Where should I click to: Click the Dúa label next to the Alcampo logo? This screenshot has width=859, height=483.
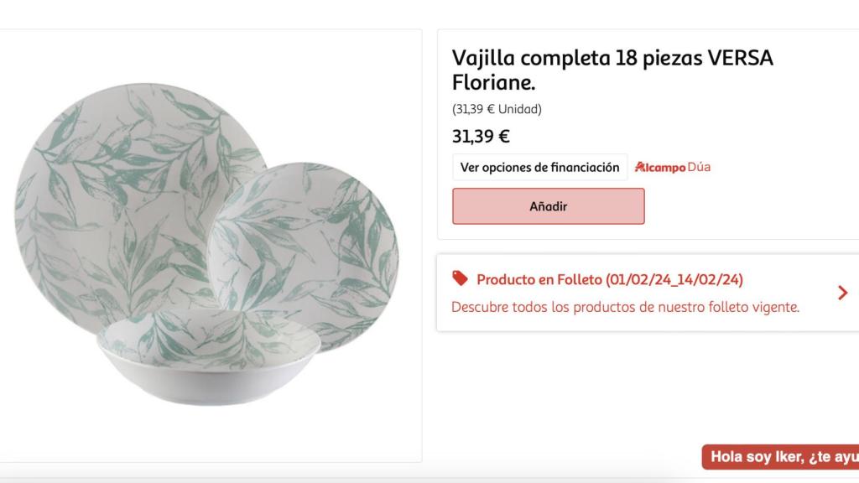pos(697,167)
